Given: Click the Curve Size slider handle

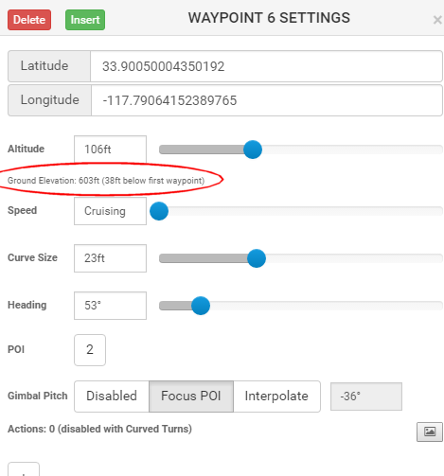Looking at the screenshot, I should pyautogui.click(x=257, y=258).
